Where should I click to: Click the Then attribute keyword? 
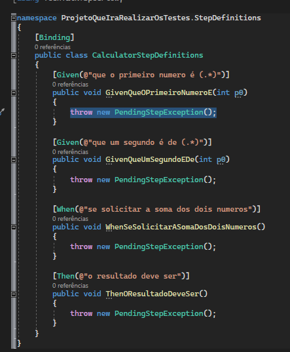65,276
